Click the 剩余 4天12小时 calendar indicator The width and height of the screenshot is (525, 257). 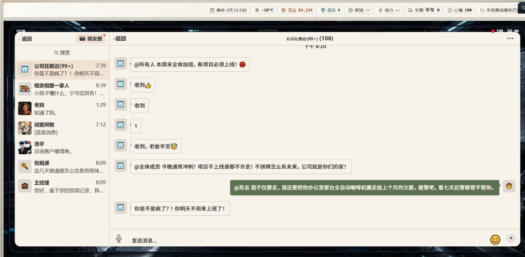click(228, 10)
